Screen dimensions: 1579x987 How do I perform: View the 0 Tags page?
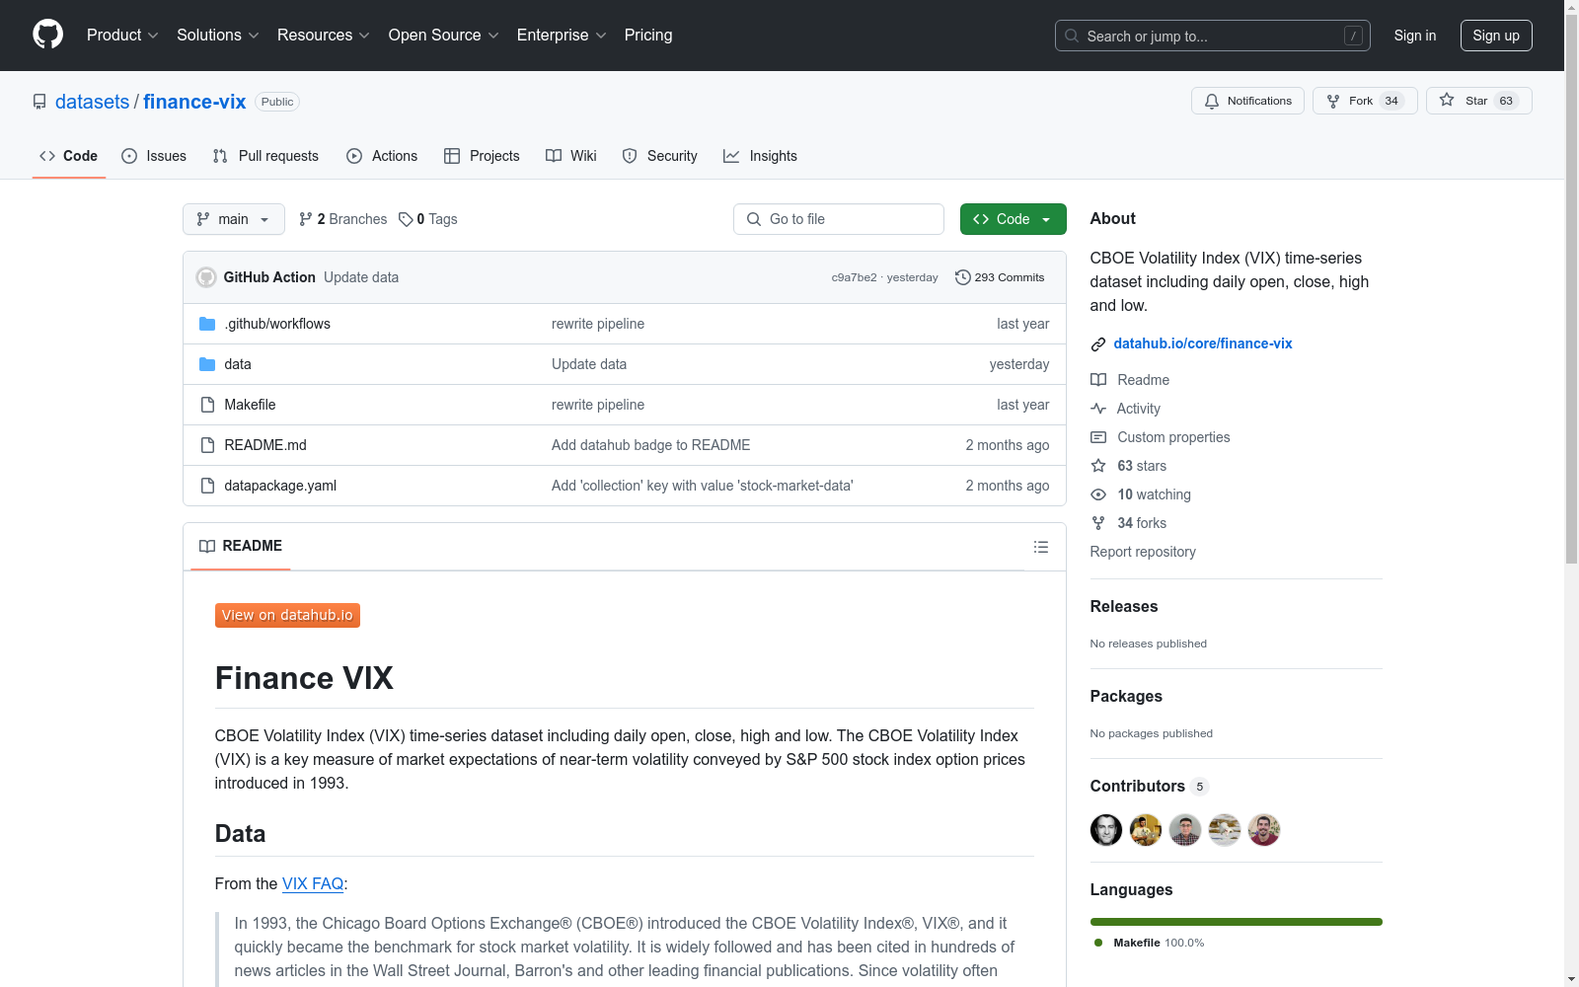[428, 219]
